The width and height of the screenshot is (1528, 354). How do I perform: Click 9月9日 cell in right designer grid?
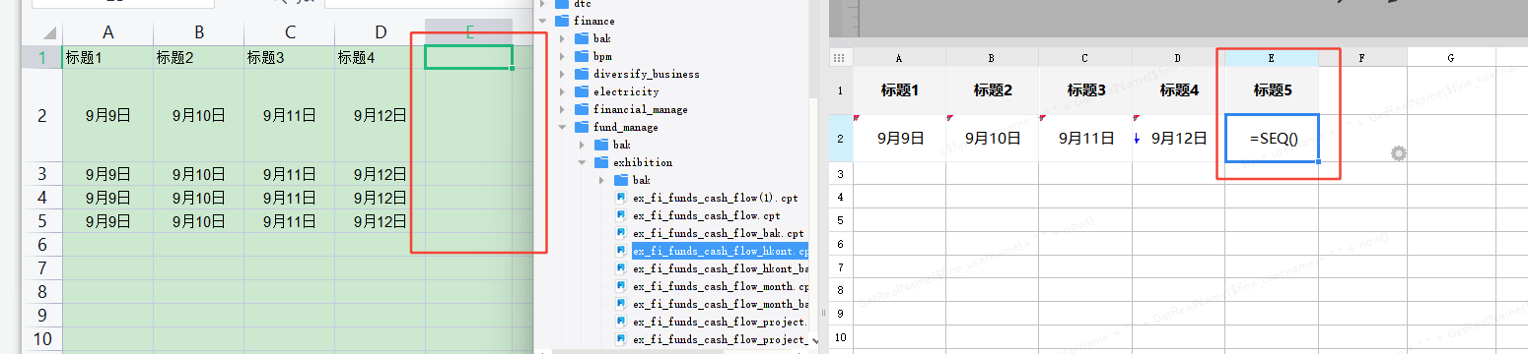tap(900, 139)
